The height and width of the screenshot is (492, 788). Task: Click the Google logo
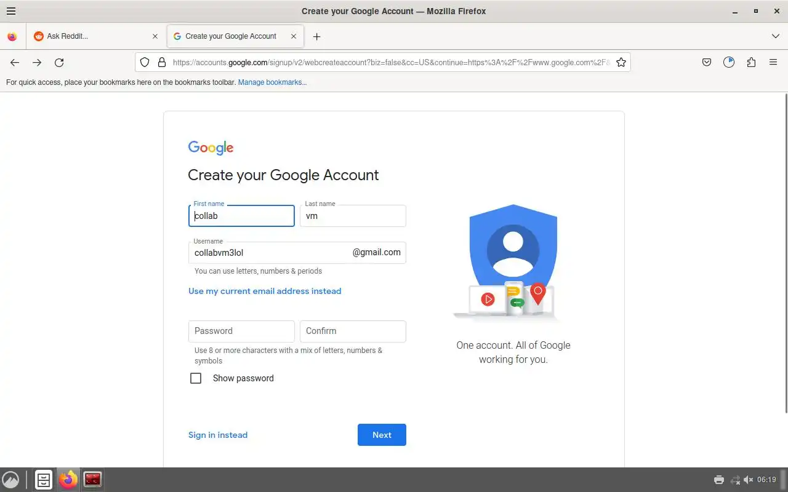[x=211, y=148]
